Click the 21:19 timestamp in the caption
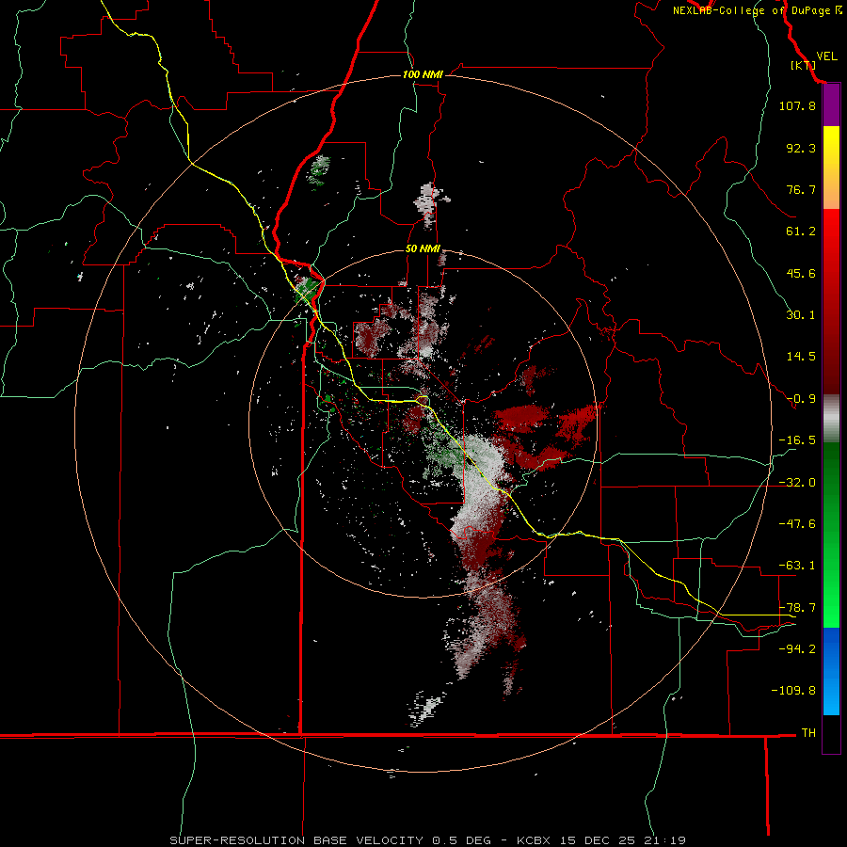This screenshot has height=847, width=847. 665,840
